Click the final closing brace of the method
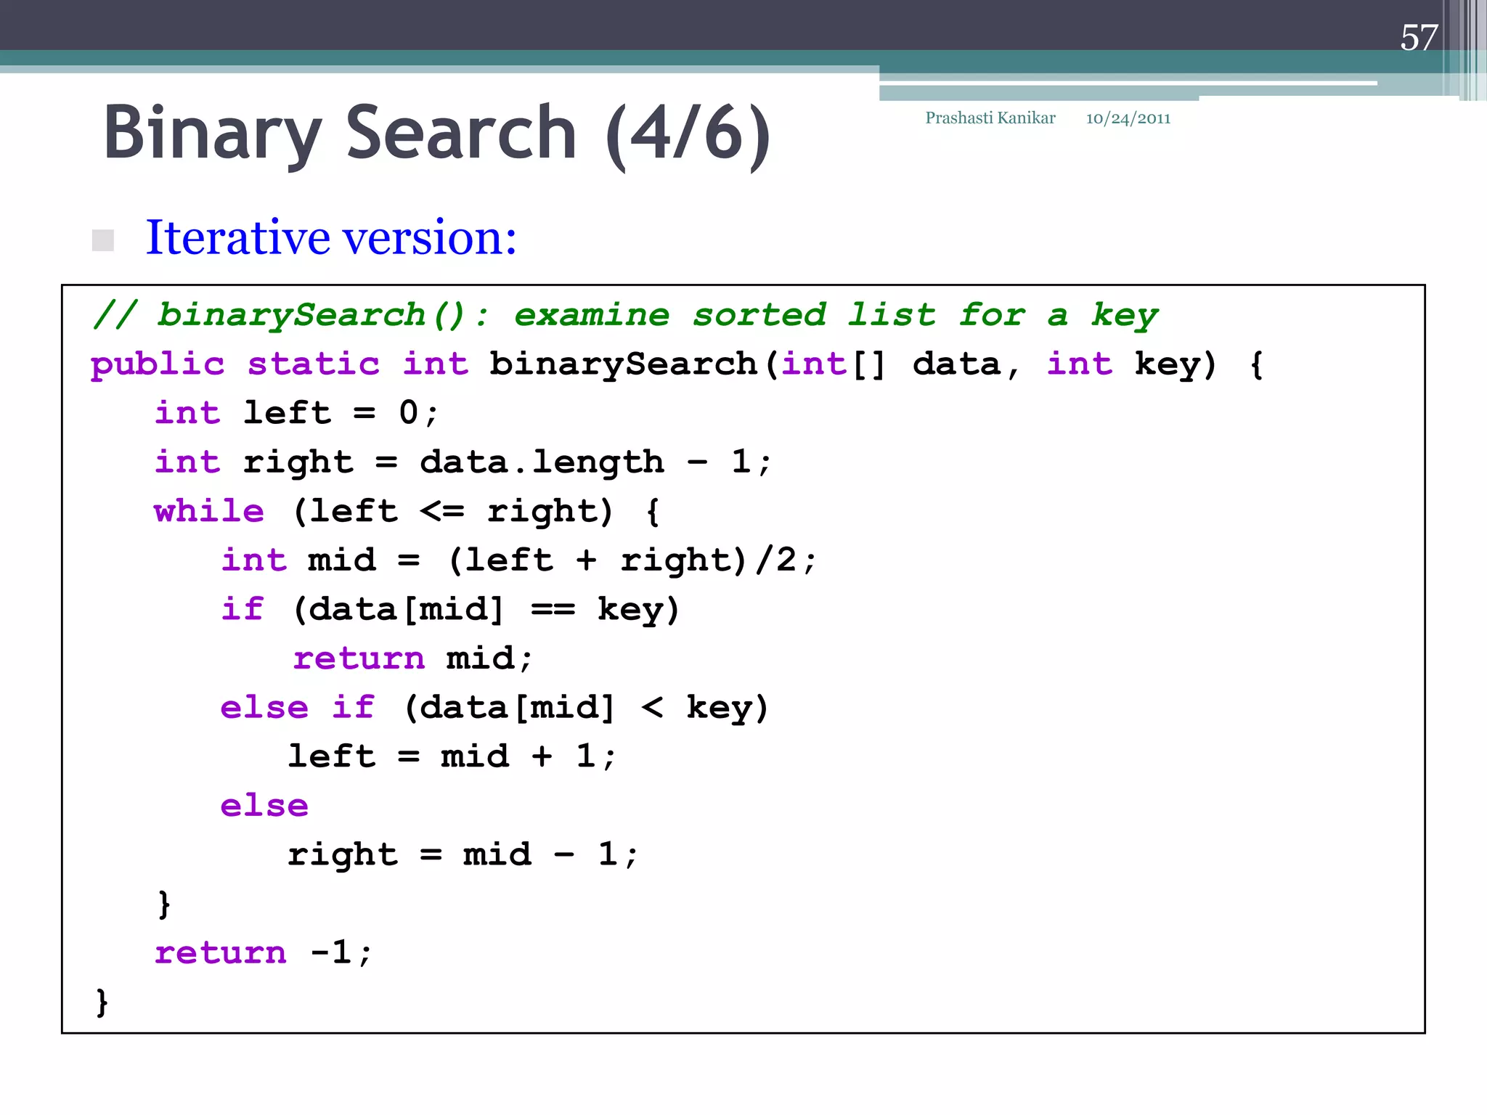This screenshot has width=1487, height=1115. pyautogui.click(x=102, y=1002)
